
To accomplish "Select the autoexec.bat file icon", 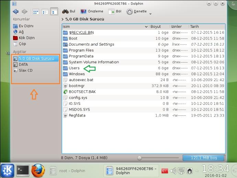I will tap(65, 80).
